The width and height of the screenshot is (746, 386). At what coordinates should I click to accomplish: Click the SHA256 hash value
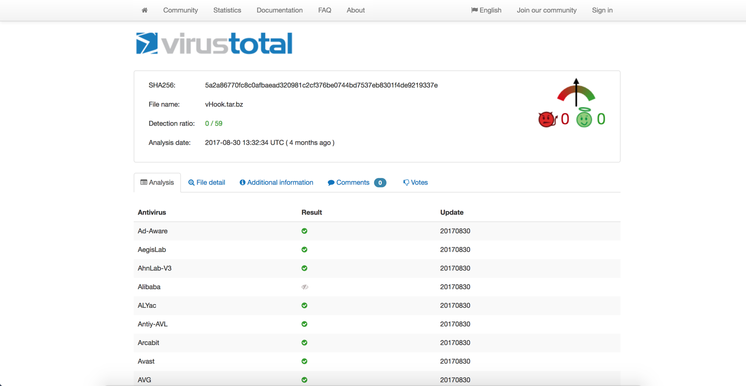321,85
